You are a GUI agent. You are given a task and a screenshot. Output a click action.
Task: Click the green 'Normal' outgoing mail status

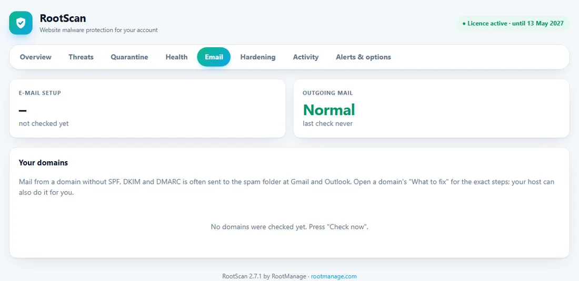329,110
